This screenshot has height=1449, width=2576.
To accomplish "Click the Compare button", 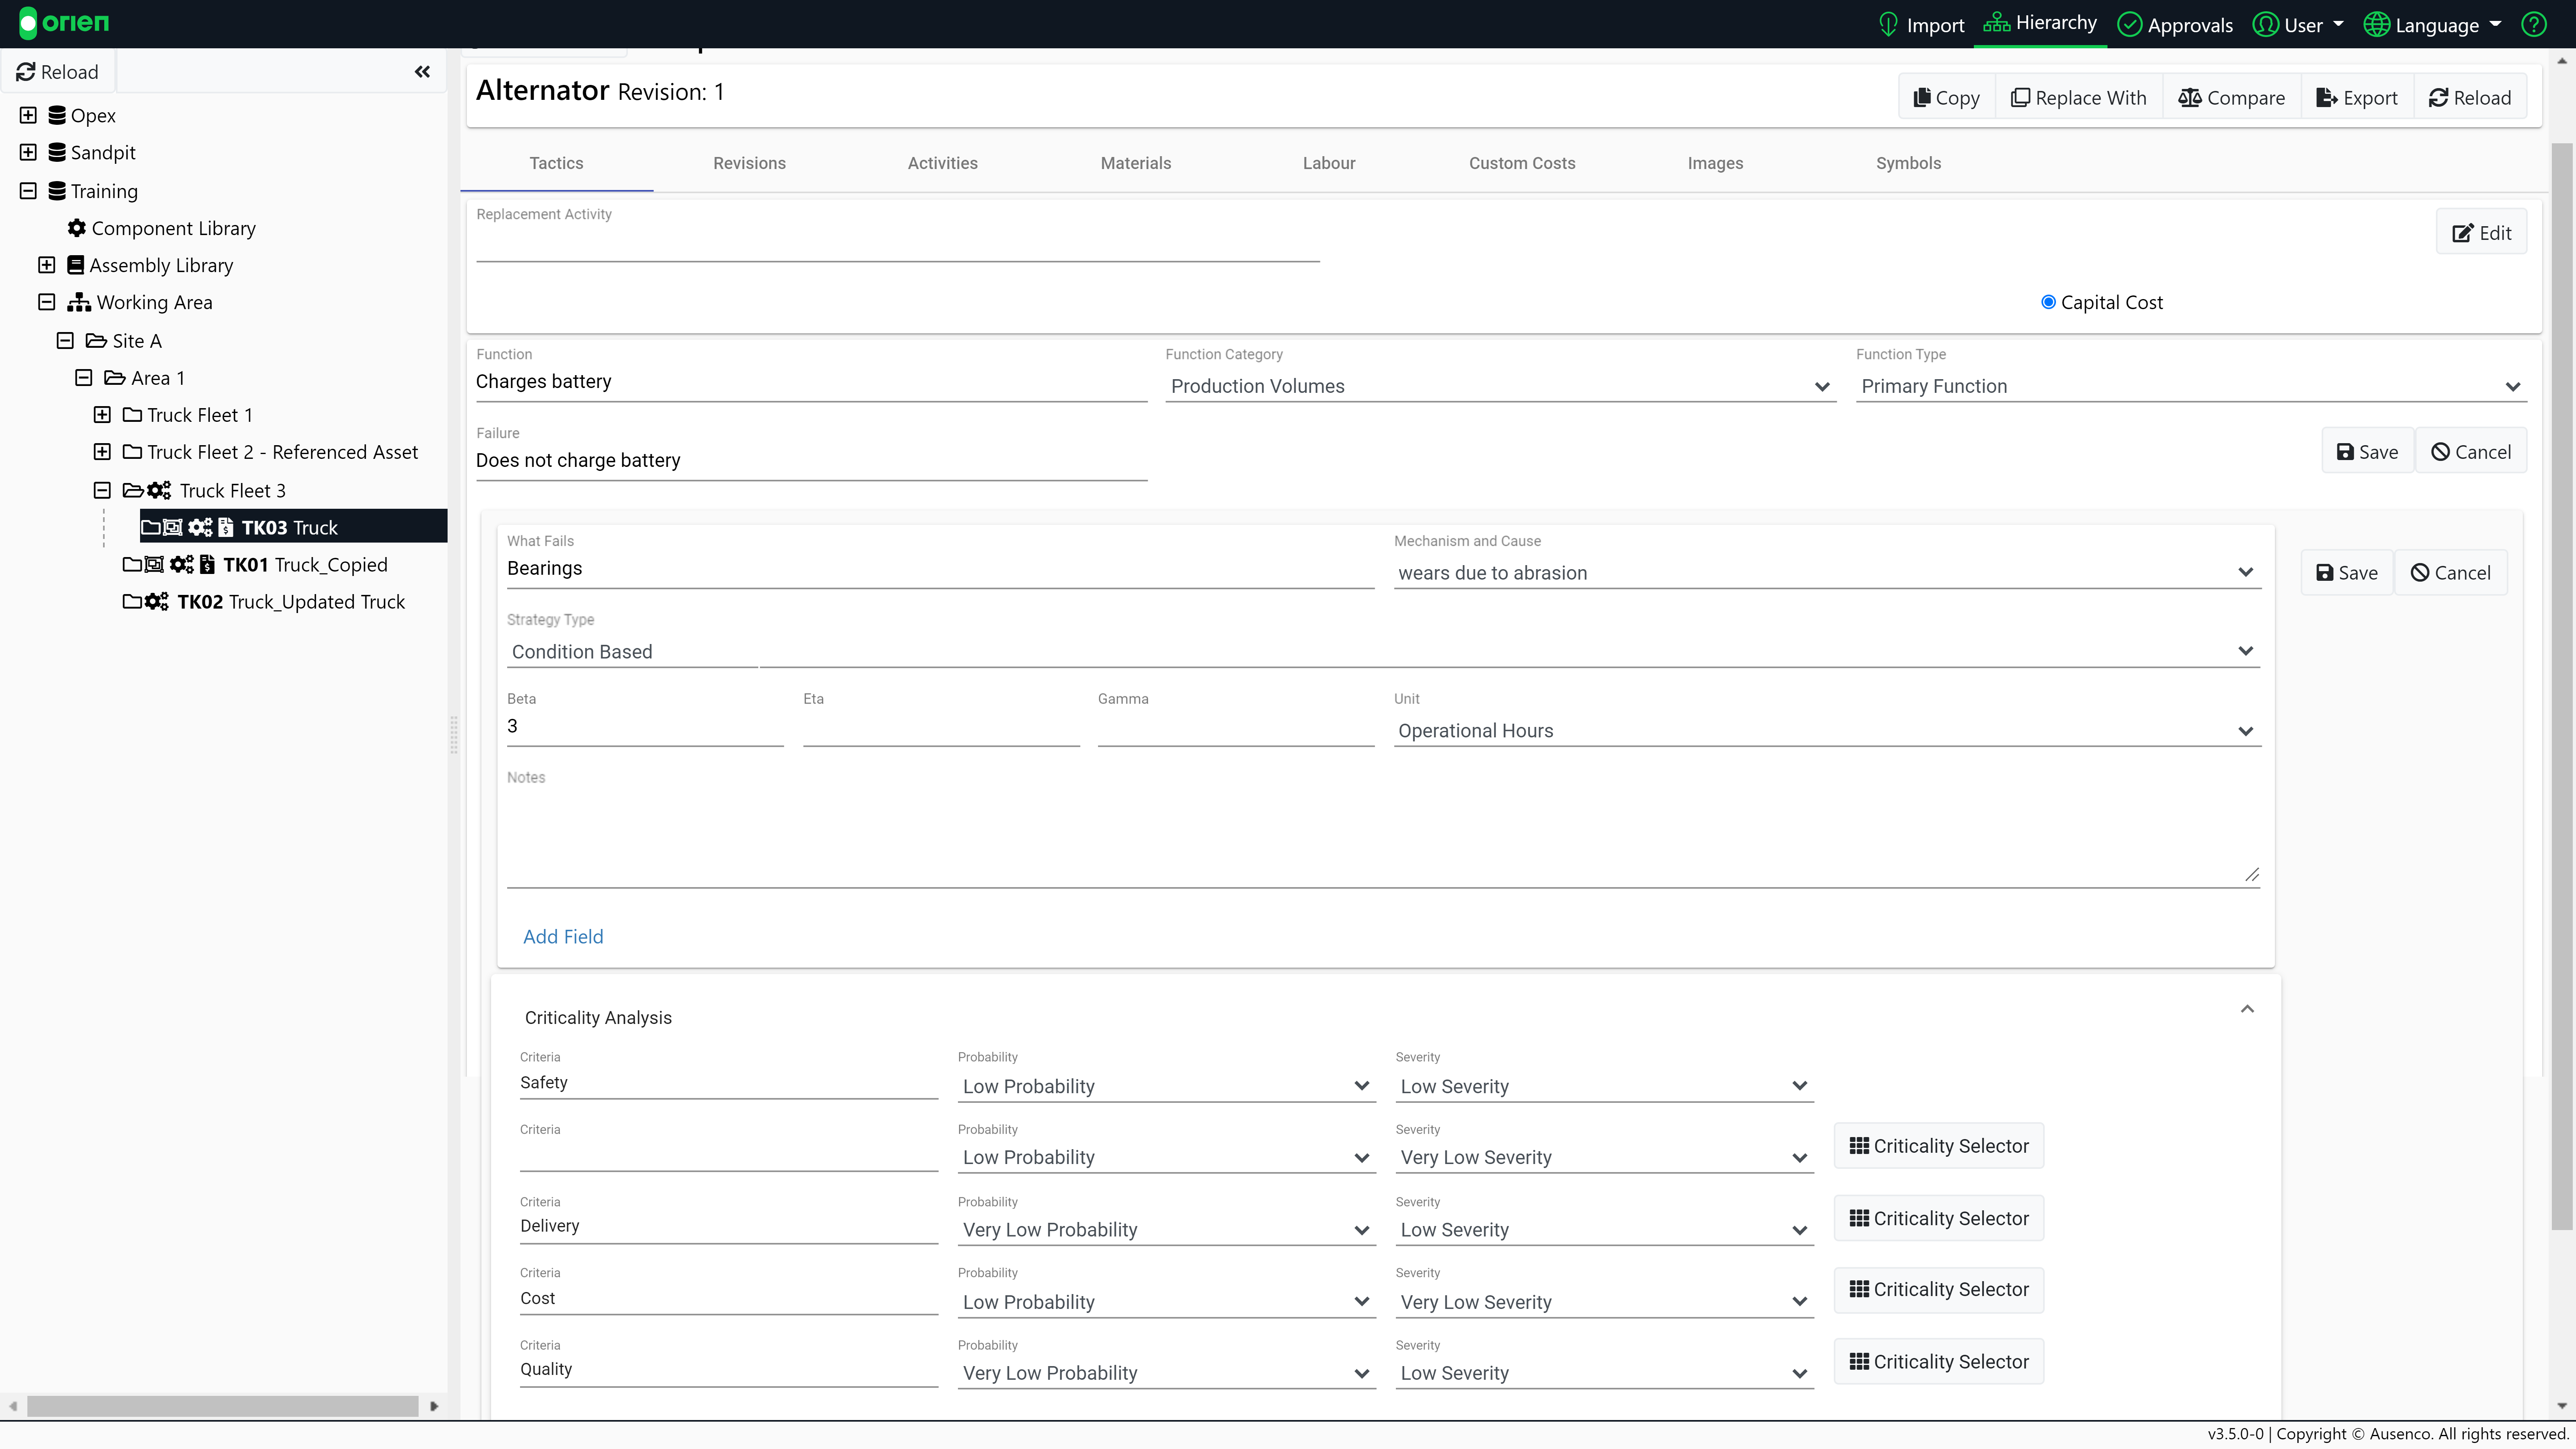I will click(x=2232, y=97).
